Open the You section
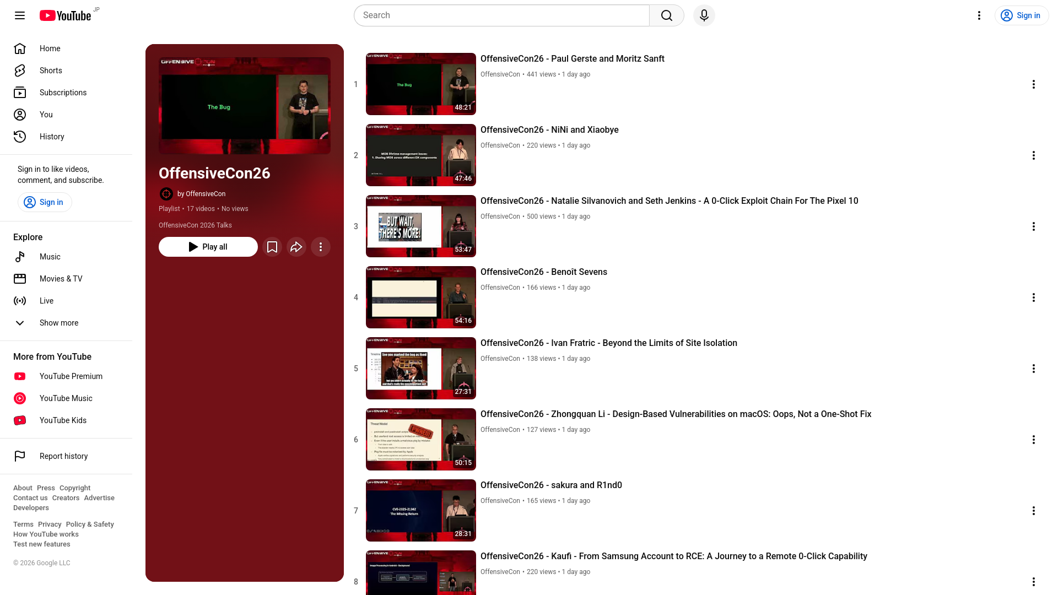 [66, 115]
